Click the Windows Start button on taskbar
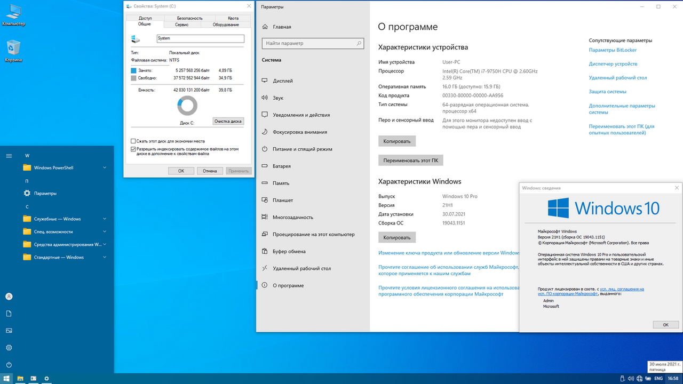The width and height of the screenshot is (683, 384). (6, 378)
